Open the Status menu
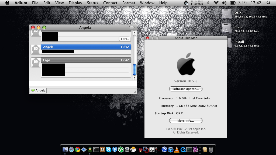The image size is (276, 155). coord(92,3)
